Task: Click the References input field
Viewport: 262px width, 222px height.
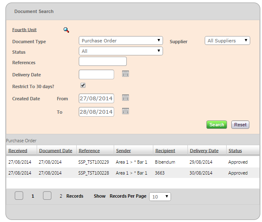Action: 102,61
